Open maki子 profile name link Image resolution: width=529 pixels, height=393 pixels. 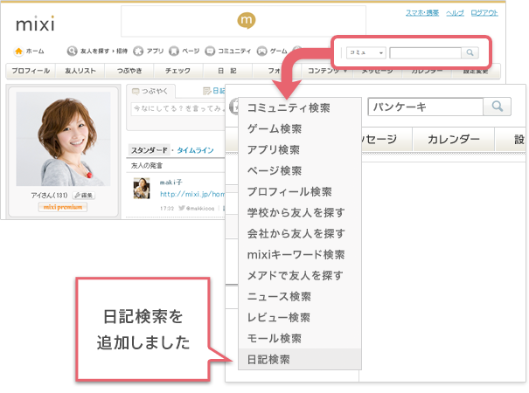pos(171,183)
